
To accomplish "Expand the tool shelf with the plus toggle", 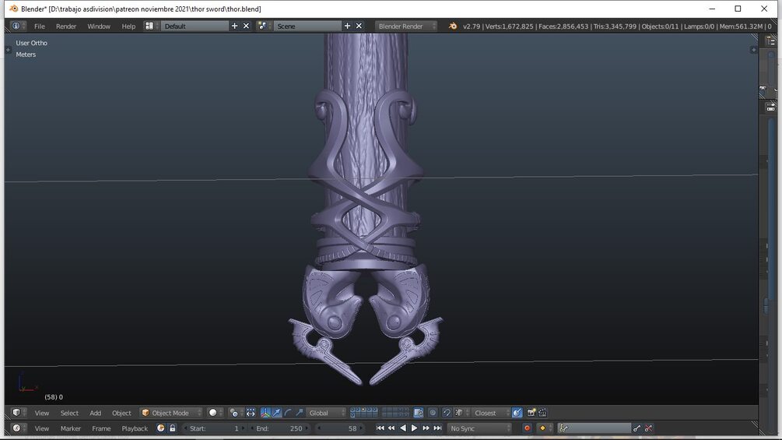I will (x=8, y=50).
